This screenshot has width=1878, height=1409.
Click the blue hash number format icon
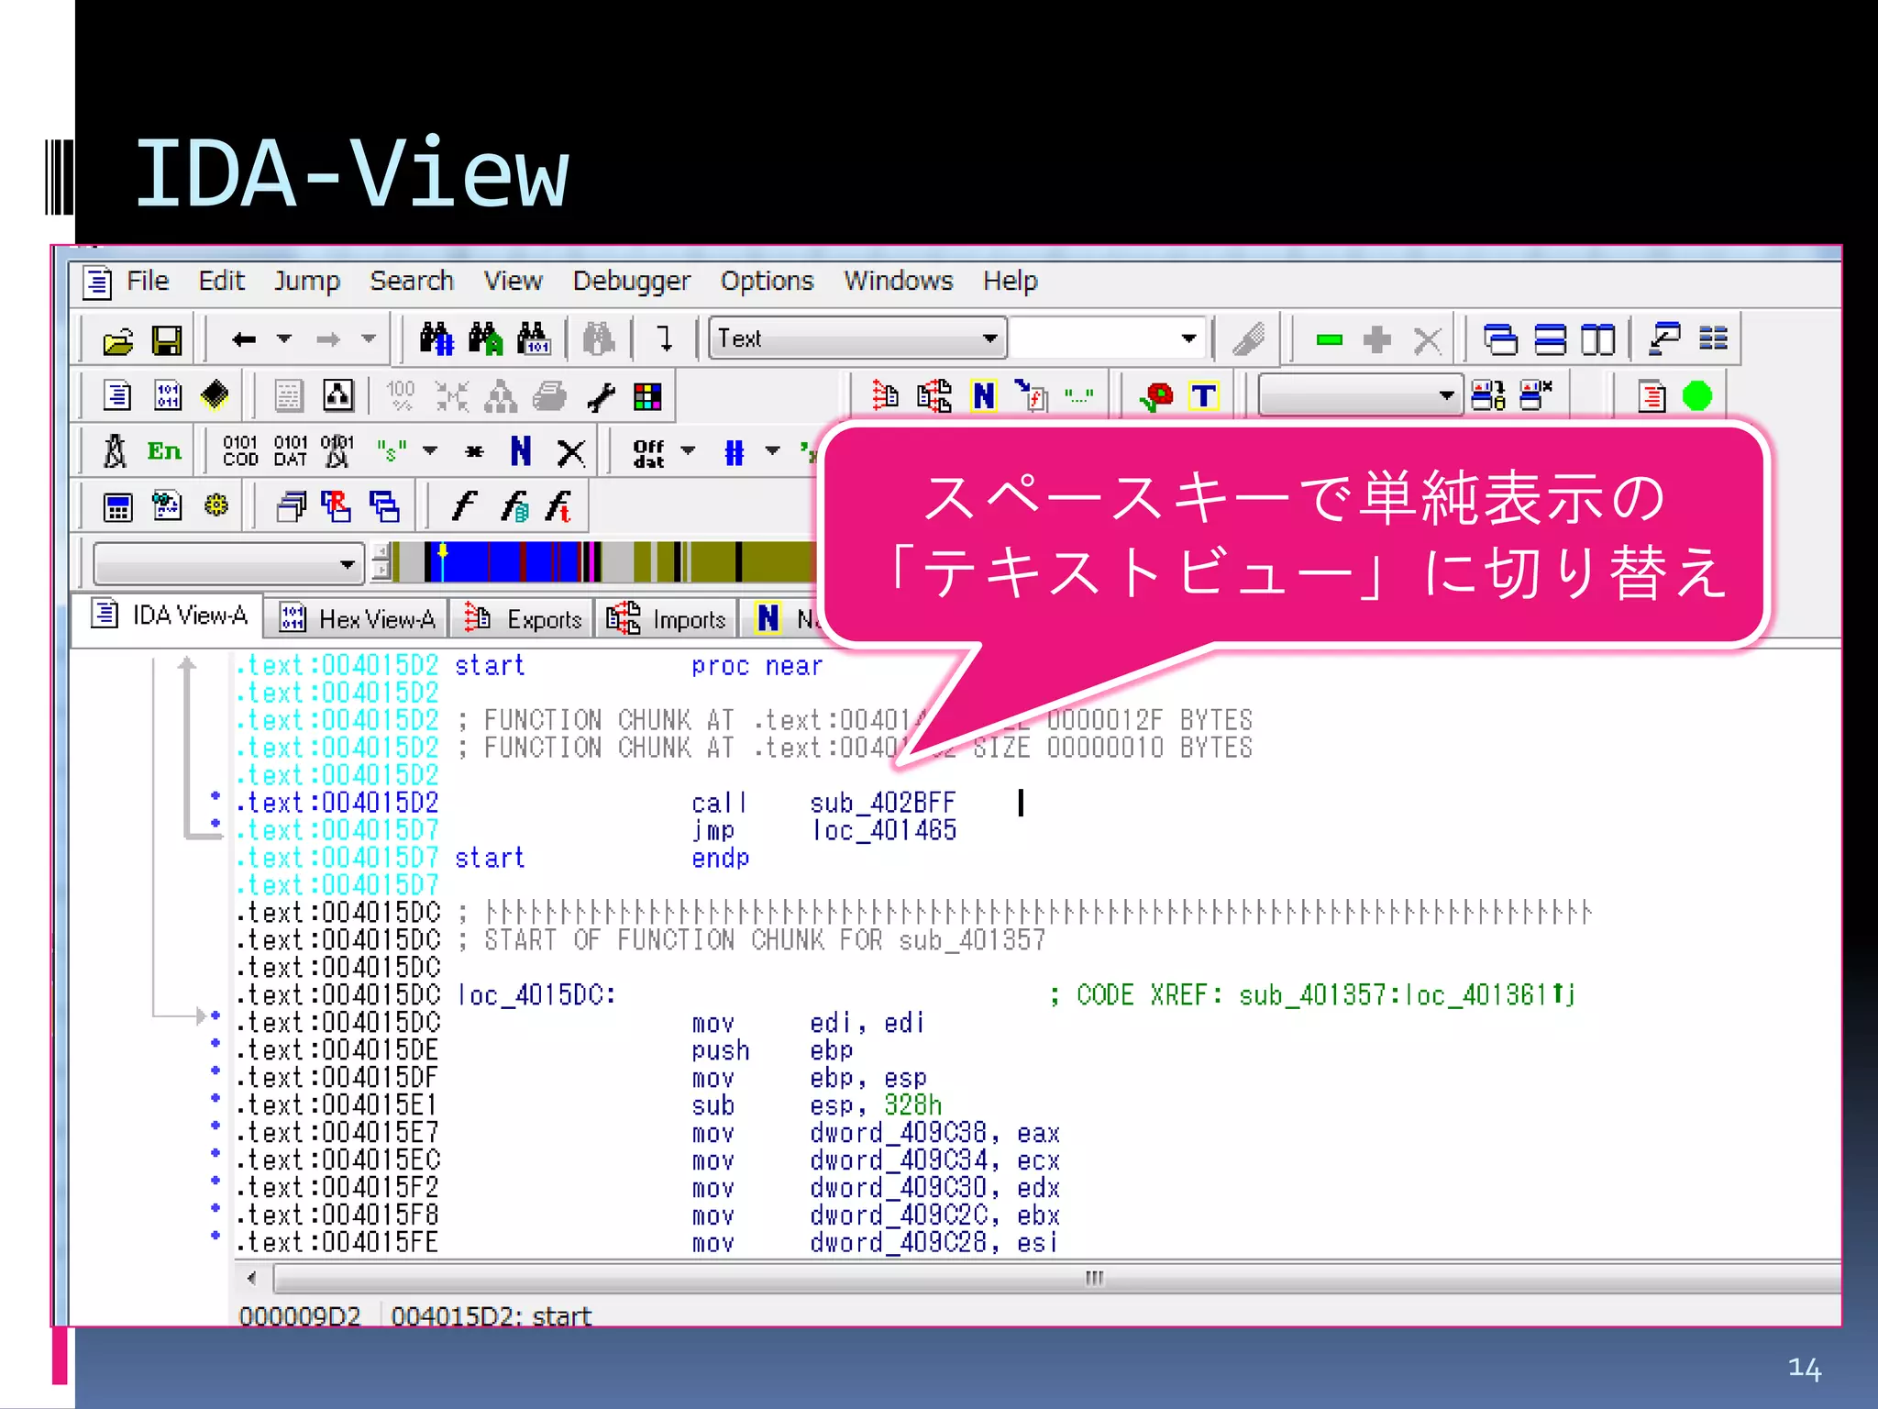point(734,451)
